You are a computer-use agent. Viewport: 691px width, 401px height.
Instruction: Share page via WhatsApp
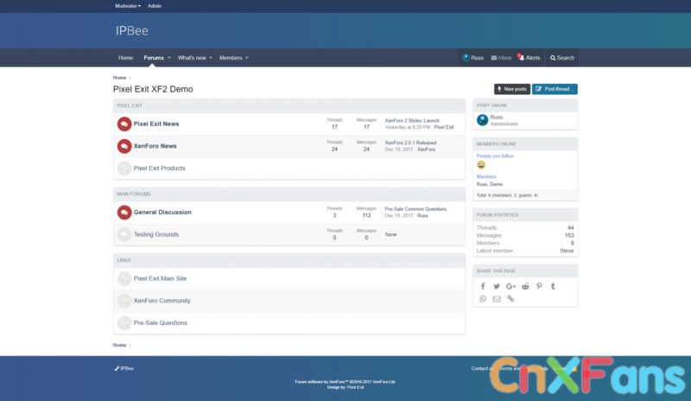click(x=483, y=299)
